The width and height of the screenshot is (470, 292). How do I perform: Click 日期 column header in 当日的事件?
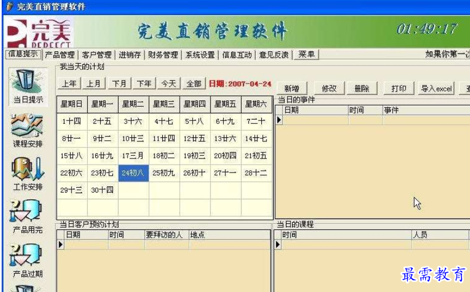pos(316,111)
